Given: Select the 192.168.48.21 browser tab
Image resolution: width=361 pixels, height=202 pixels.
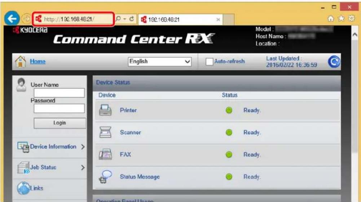Looking at the screenshot, I should [180, 19].
